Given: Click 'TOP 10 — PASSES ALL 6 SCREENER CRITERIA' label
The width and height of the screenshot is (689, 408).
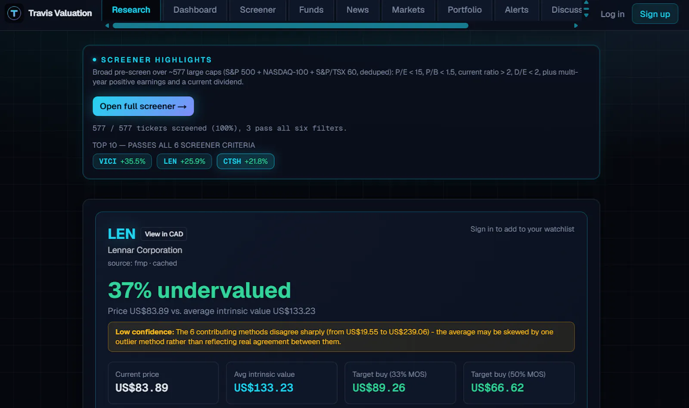Looking at the screenshot, I should [x=174, y=145].
